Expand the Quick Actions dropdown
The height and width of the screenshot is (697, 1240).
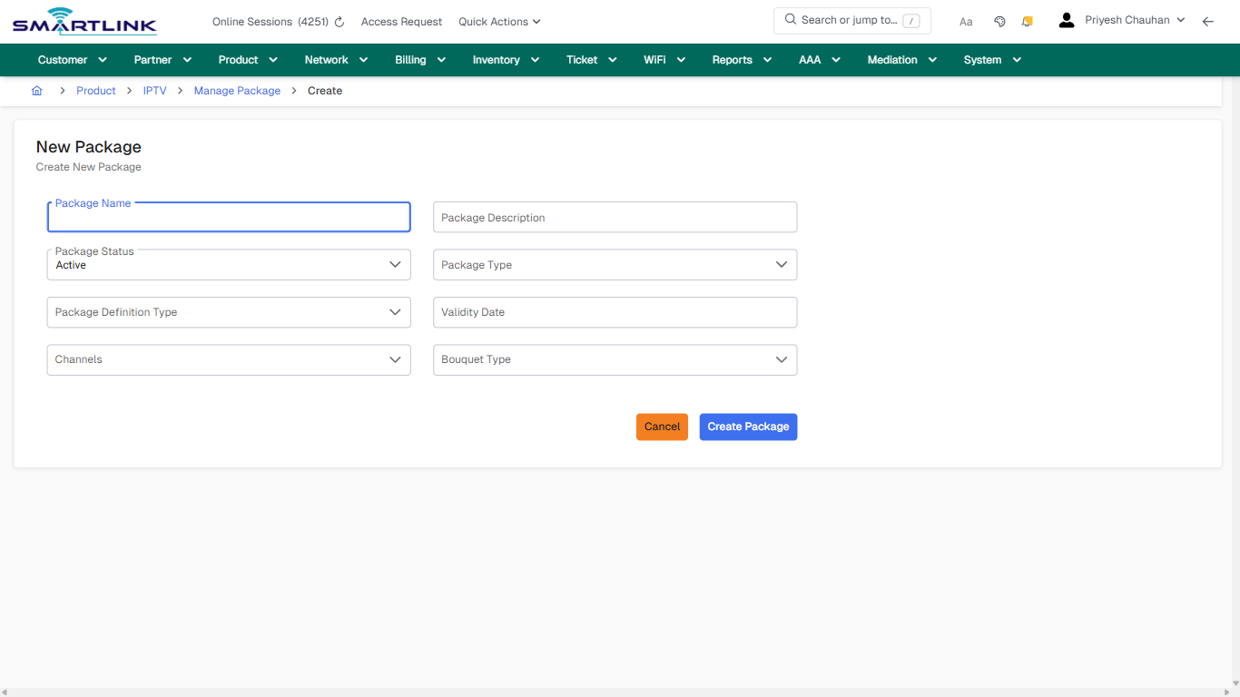(498, 21)
